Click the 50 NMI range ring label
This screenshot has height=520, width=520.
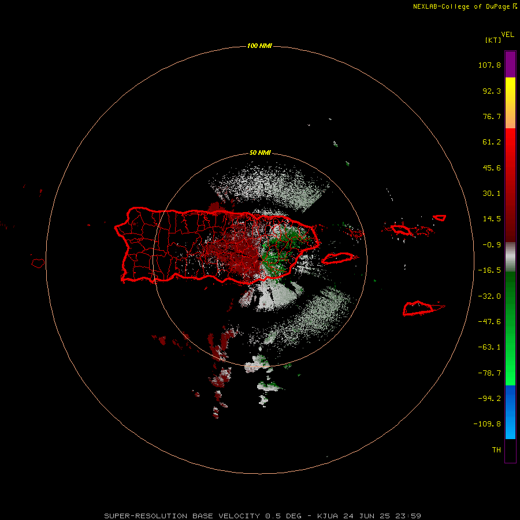(260, 153)
